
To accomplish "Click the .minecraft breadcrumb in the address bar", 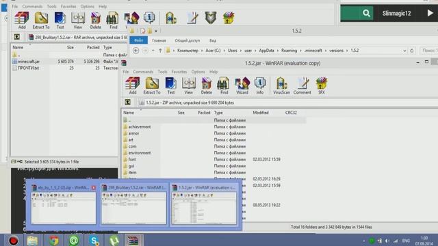I will coord(313,51).
